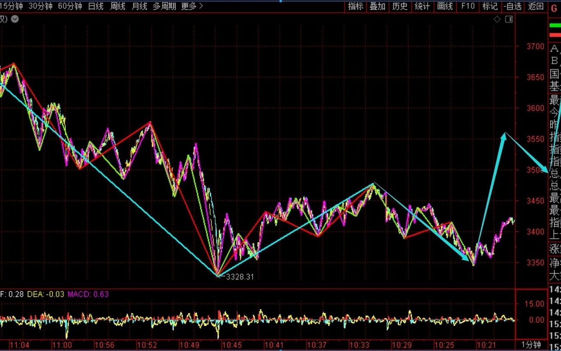Image resolution: width=561 pixels, height=351 pixels.
Task: Switch to the 60分钟 period tab
Action: tap(70, 6)
